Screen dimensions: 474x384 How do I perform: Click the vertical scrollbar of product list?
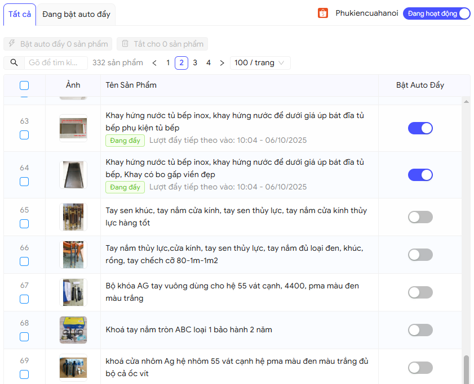coord(466,368)
